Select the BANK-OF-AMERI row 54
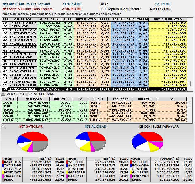The image size is (195, 184). click(94, 89)
